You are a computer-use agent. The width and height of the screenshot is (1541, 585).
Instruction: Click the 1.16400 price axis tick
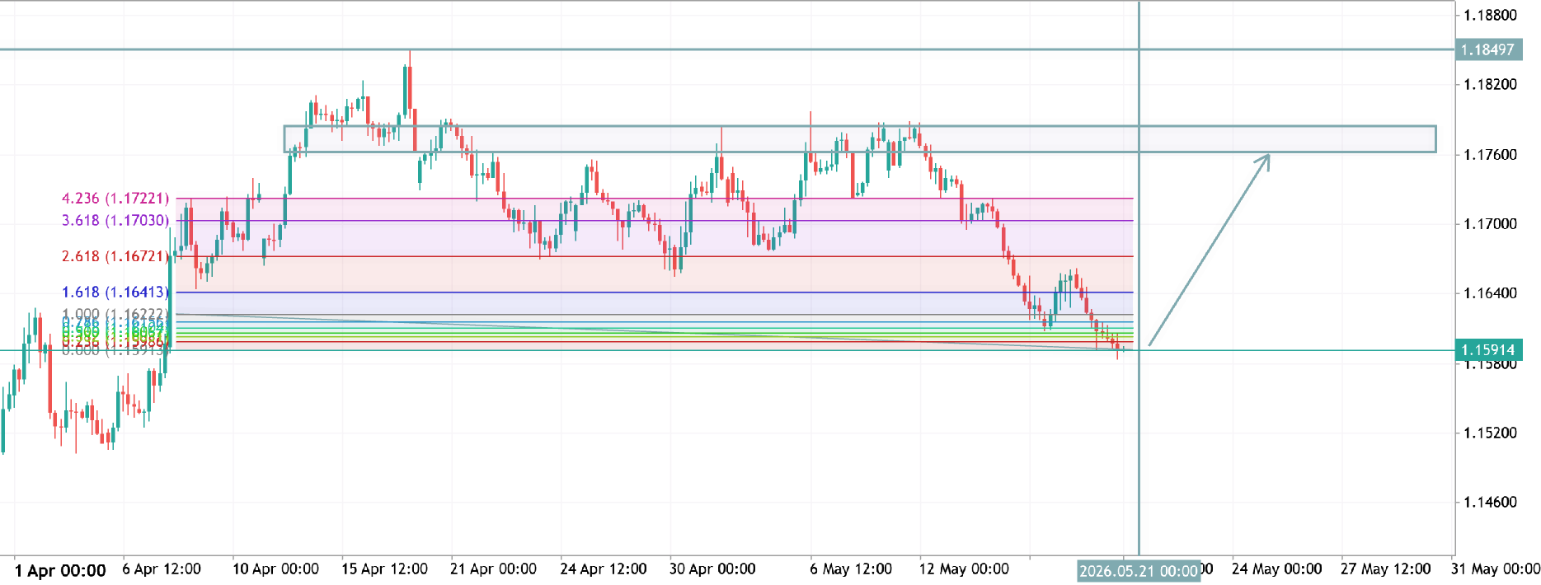1490,292
